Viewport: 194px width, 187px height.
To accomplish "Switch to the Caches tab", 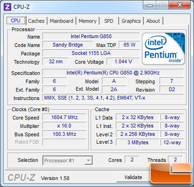I will (36, 21).
